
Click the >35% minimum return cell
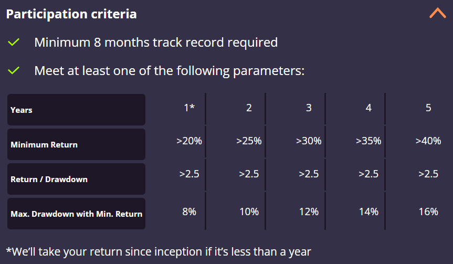(x=368, y=141)
